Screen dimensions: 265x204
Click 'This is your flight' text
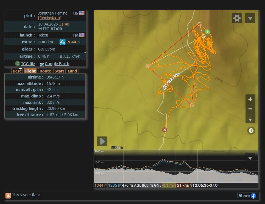pos(26,195)
